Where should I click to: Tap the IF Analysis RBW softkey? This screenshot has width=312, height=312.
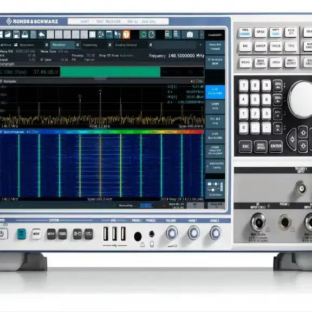click(215, 62)
